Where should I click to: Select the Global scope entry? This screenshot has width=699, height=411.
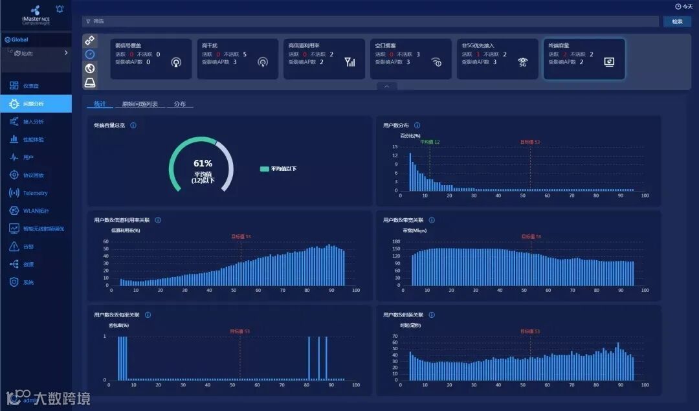coord(17,39)
